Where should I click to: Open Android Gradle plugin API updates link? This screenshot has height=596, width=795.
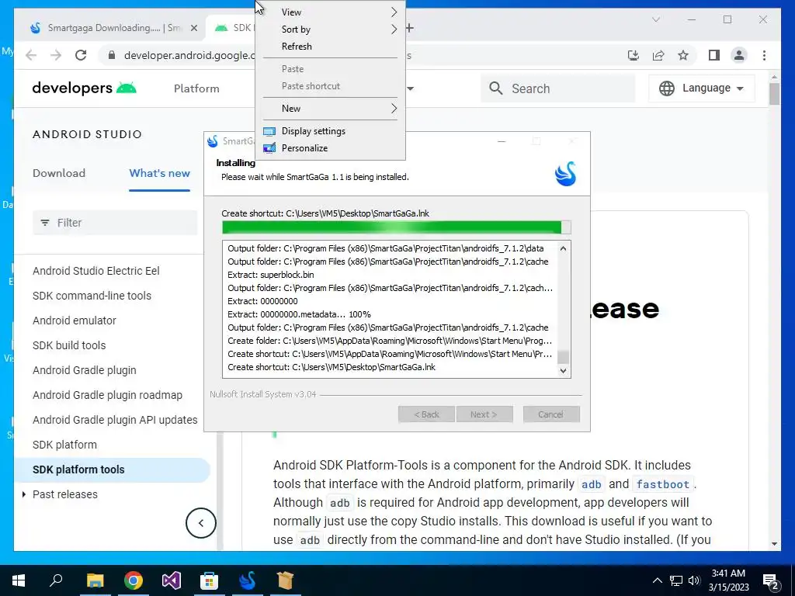(x=115, y=420)
